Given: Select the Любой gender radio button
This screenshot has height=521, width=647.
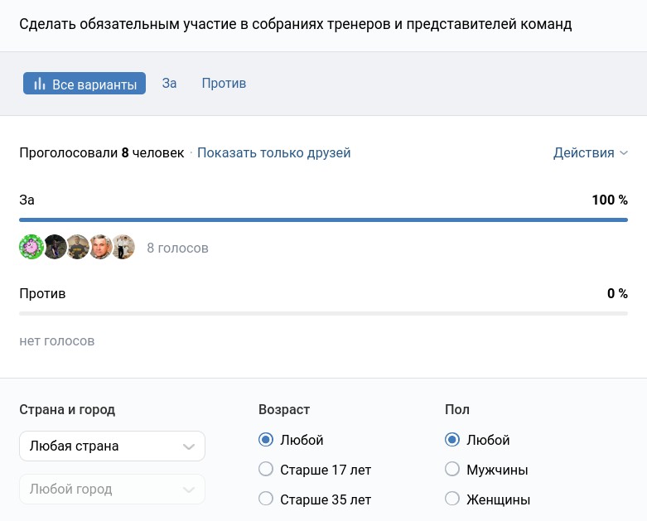Looking at the screenshot, I should click(x=452, y=440).
